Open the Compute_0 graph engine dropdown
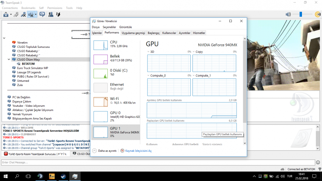Viewport: 322px width, 181px height. [148, 75]
